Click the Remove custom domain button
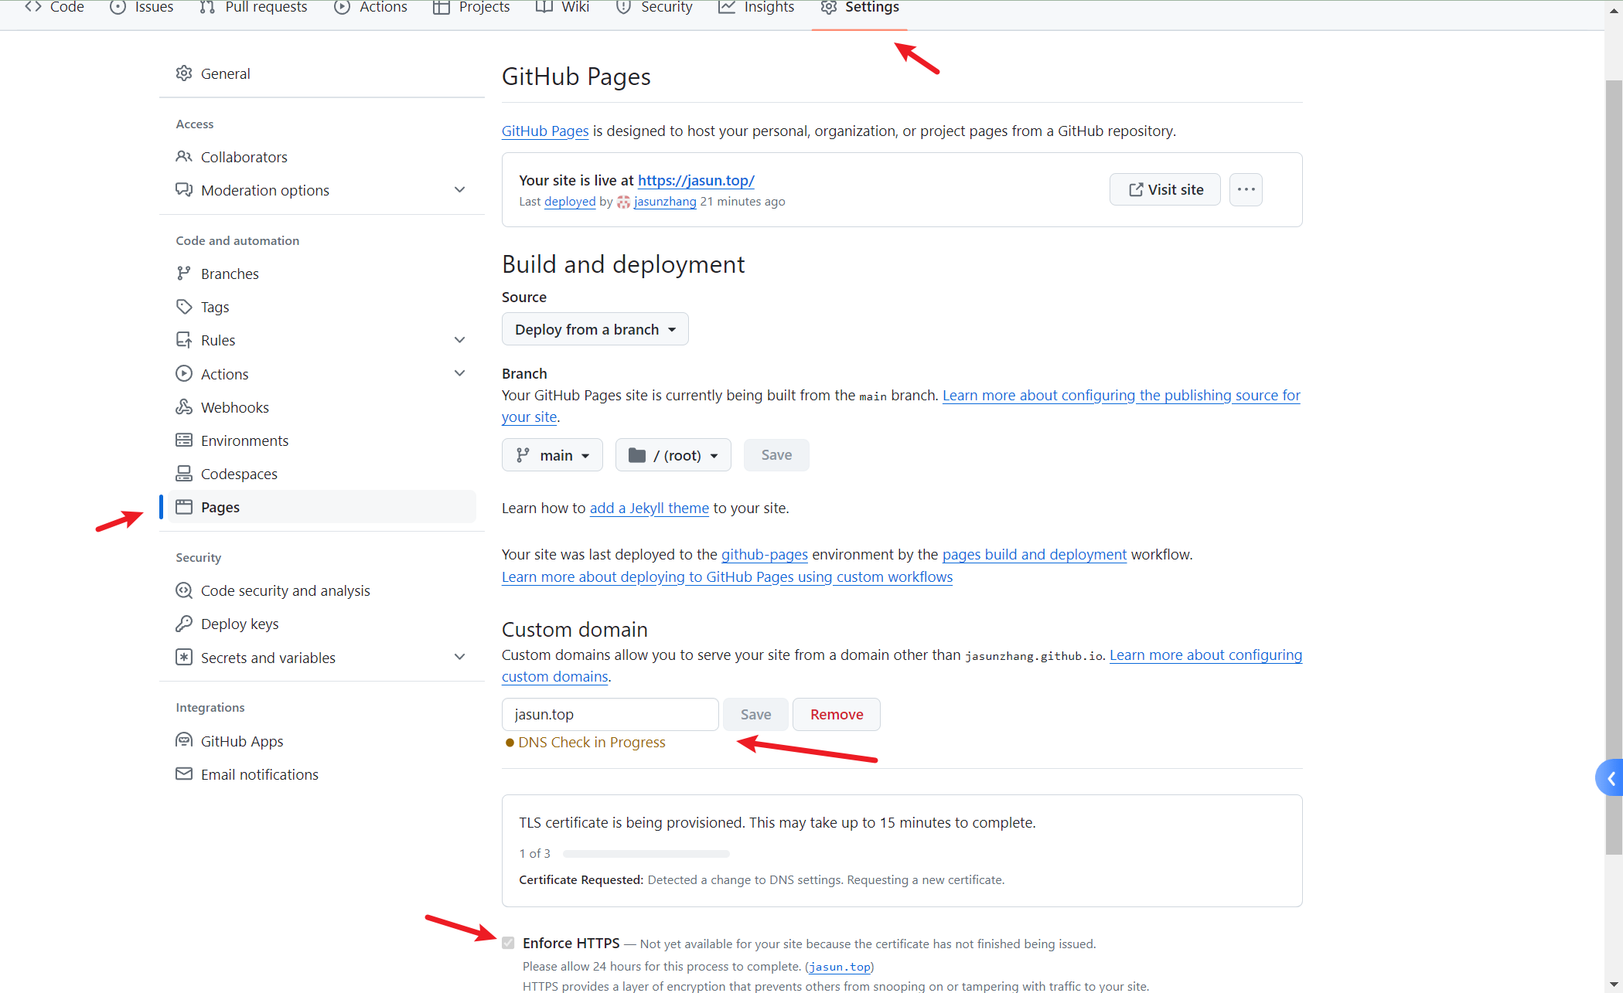Screen dimensions: 1623x993 (836, 714)
